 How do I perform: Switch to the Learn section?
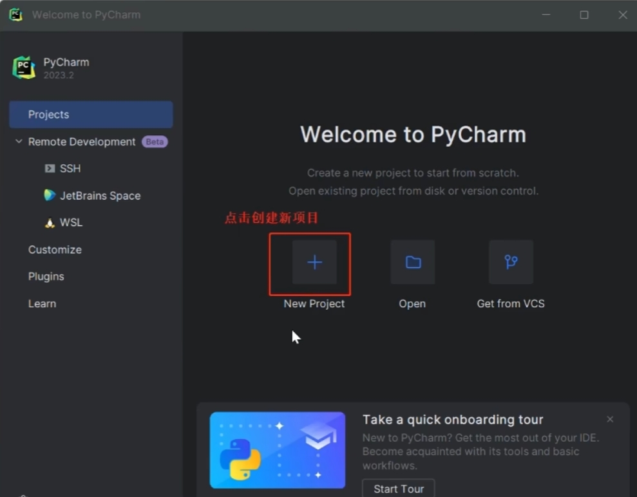pyautogui.click(x=42, y=304)
